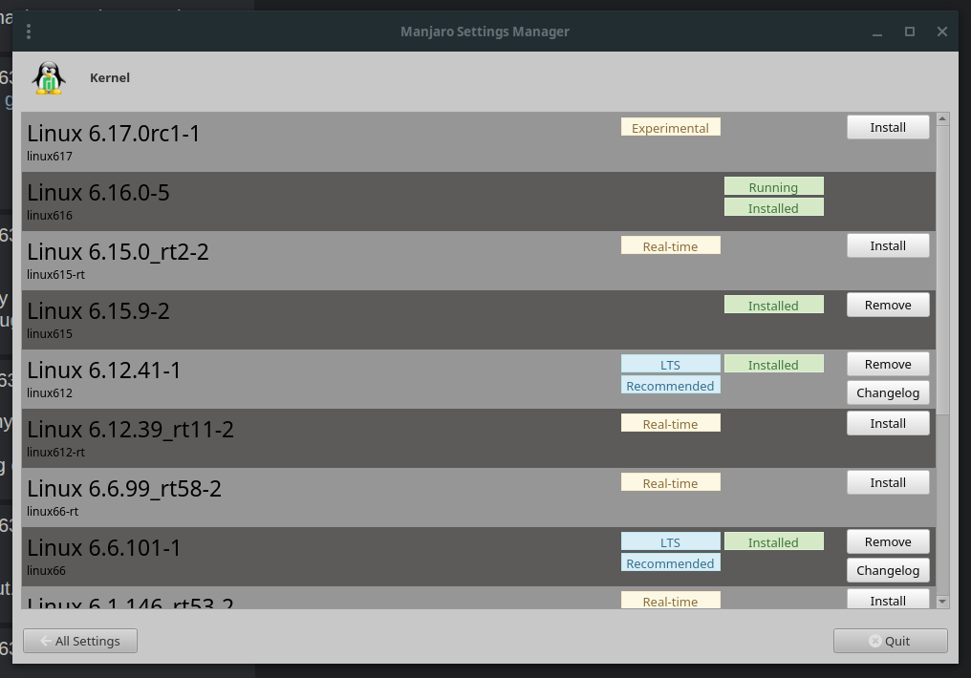Select the Linux 6.17.0rc1-1 title

[114, 134]
